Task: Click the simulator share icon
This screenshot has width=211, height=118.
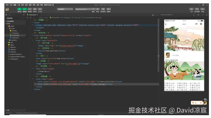Action: coord(202,15)
